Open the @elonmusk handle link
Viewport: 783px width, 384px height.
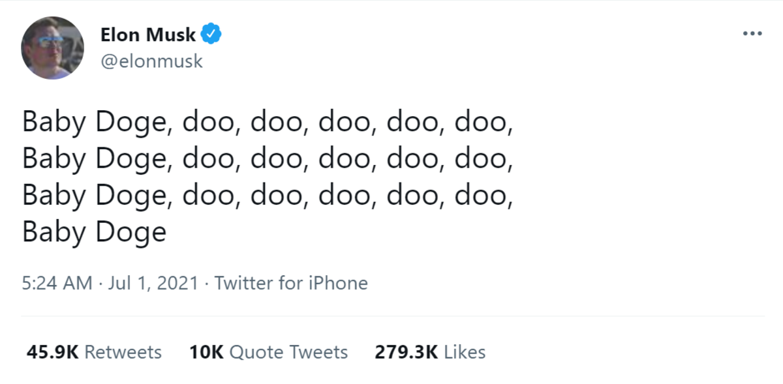tap(151, 61)
